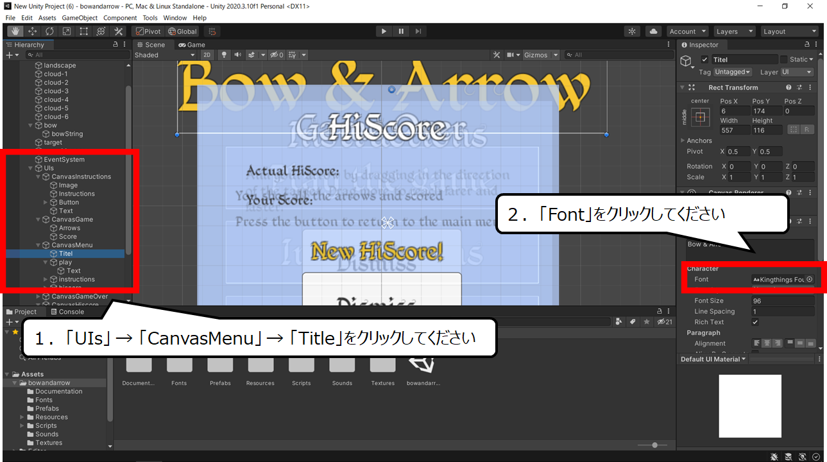Open scene component tools wrench icon
Viewport: 827px width, 462px height.
click(496, 55)
